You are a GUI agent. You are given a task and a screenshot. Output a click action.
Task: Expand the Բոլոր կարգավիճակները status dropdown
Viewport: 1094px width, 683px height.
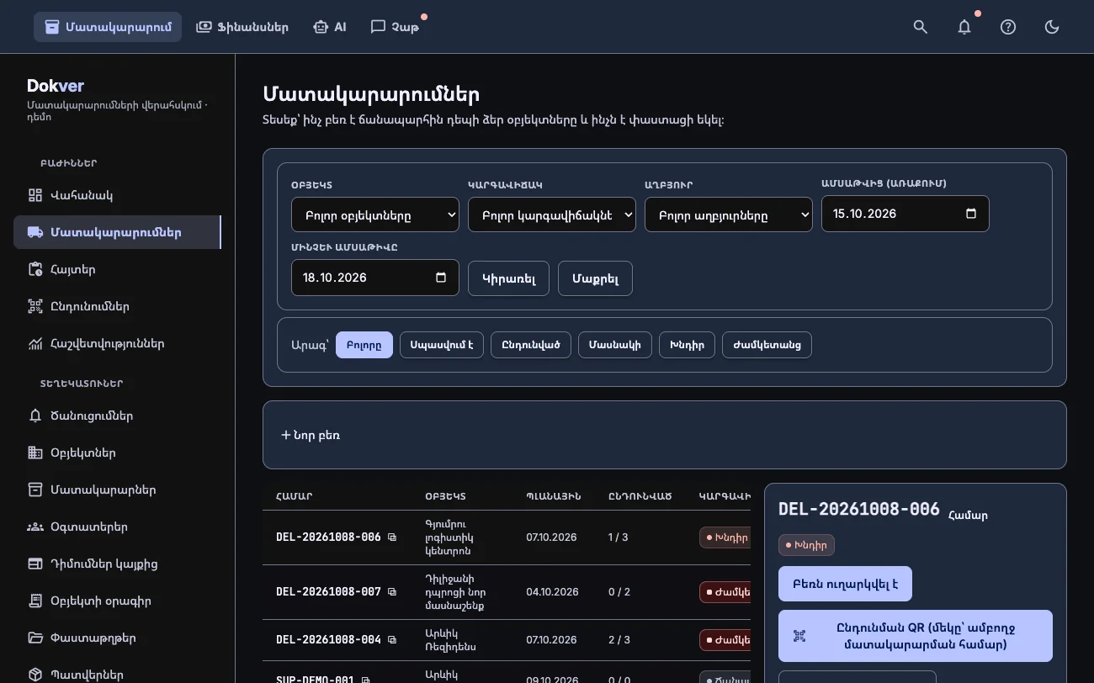pos(552,214)
